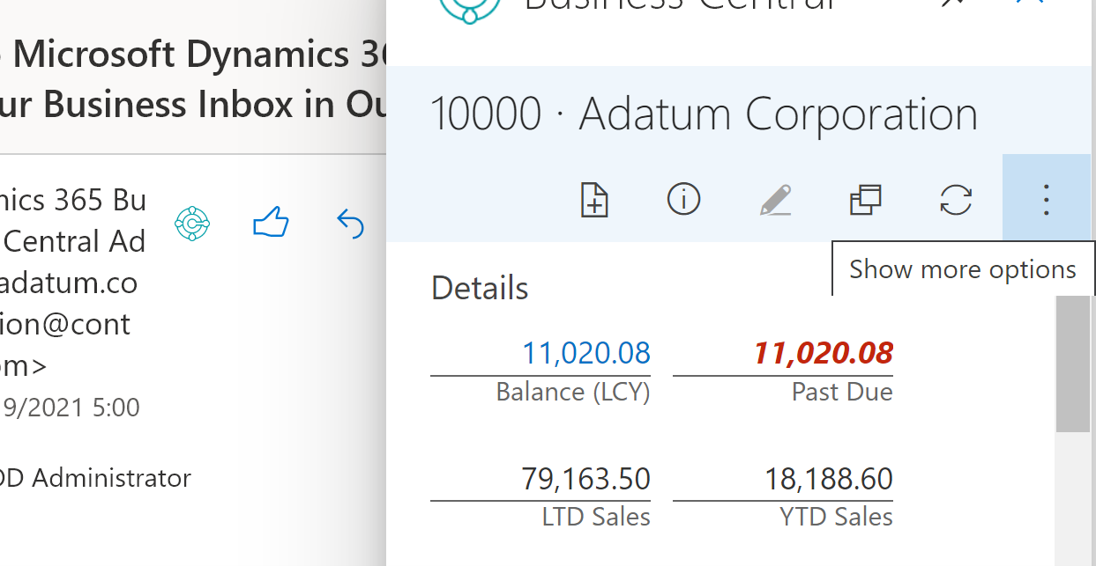Screen dimensions: 1096x566
Task: Show more options via three-dot menu
Action: point(1046,200)
